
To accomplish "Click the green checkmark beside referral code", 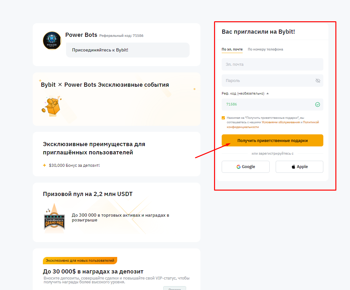I will (317, 105).
